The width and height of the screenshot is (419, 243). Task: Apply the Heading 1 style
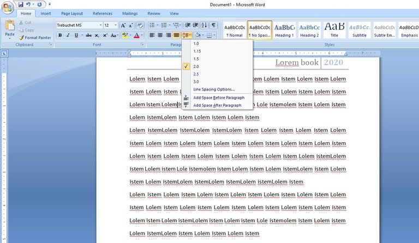tap(285, 30)
